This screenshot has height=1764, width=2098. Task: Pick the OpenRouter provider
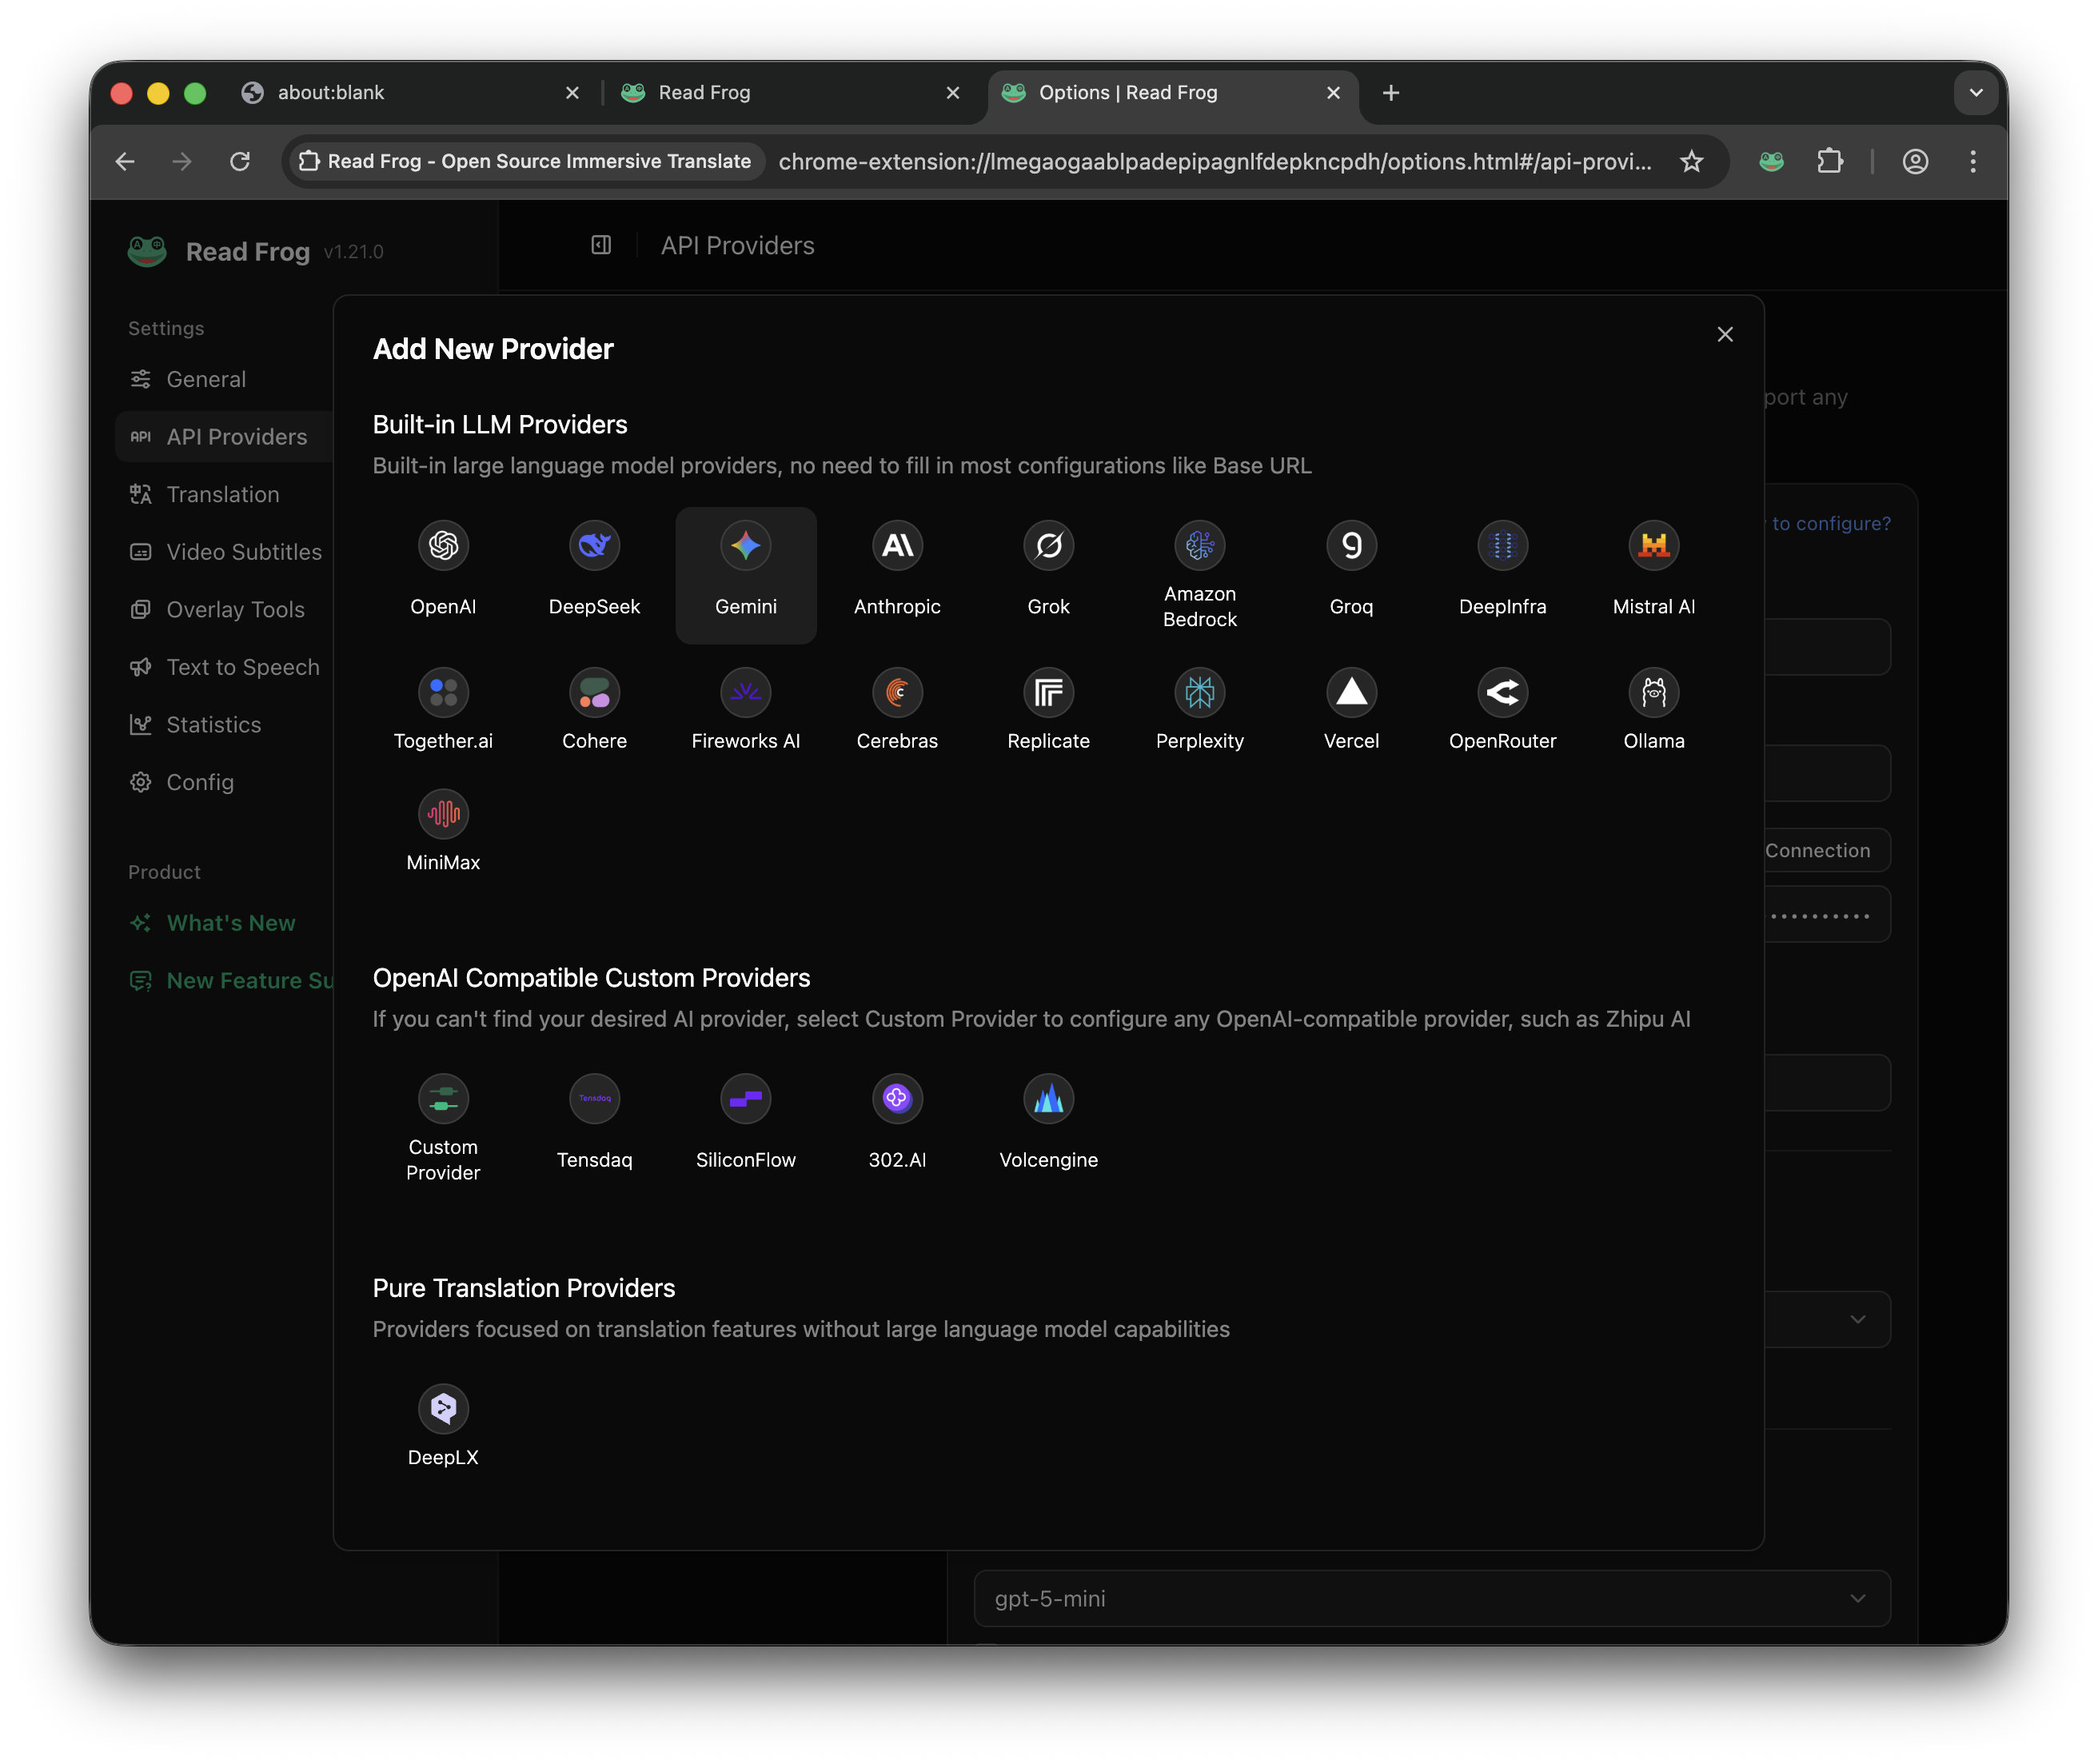coord(1502,692)
